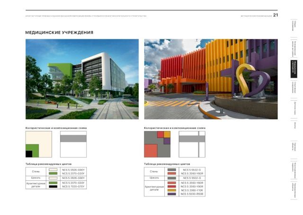Select large coral square in right color scheme

151,150
